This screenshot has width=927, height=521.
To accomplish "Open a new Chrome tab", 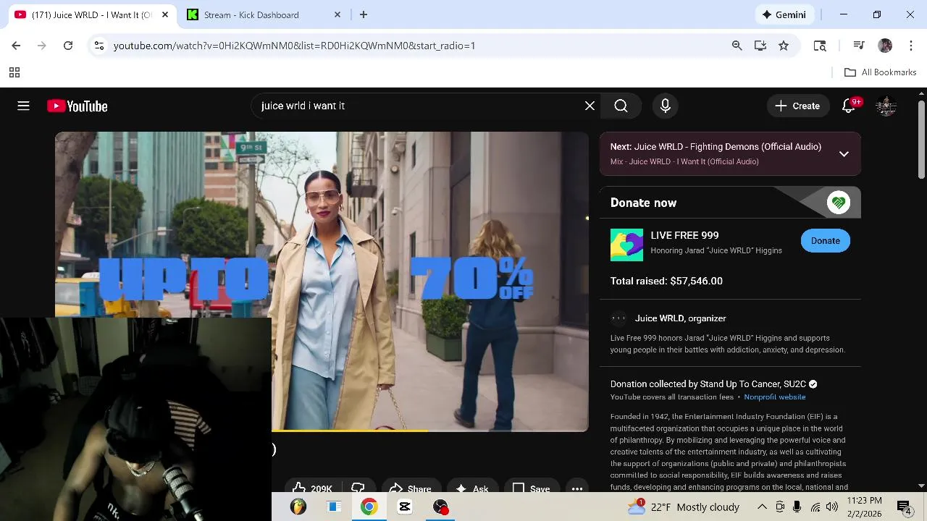I will point(364,14).
